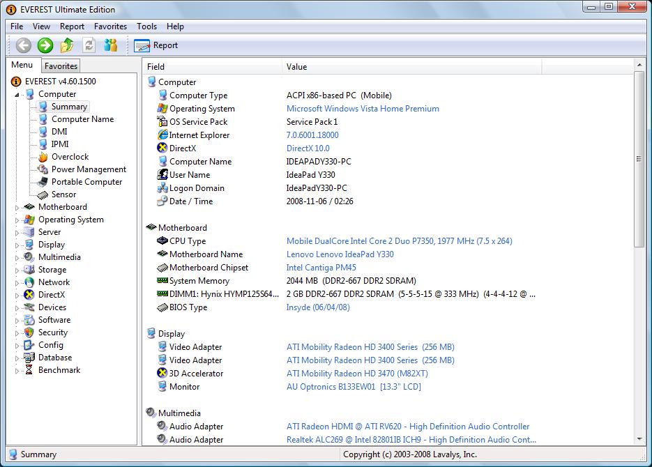Open the Intel Cantiga PM45 chipset link
652x467 pixels.
coord(321,268)
